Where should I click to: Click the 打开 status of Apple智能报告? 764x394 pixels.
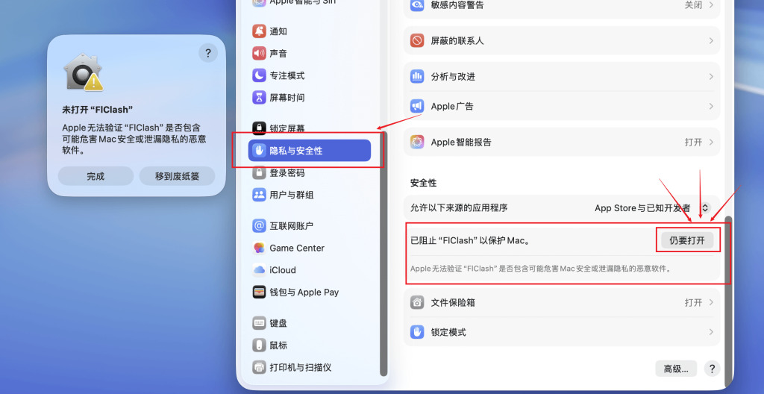click(693, 142)
